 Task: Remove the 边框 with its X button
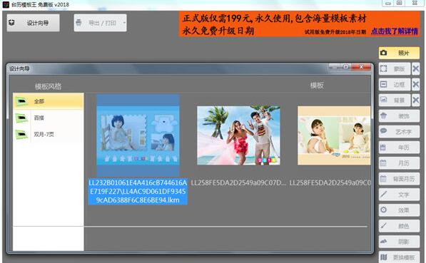416,85
